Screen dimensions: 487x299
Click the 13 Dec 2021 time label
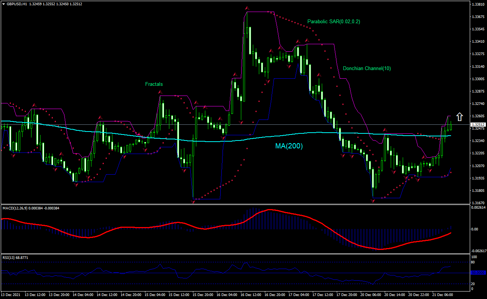tap(10, 295)
